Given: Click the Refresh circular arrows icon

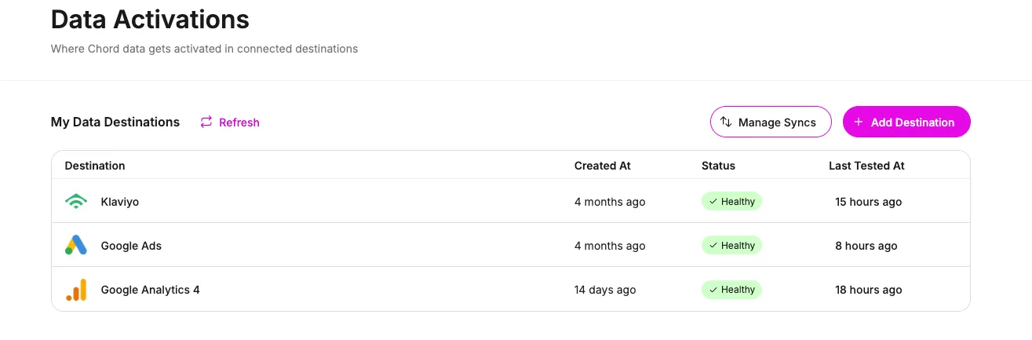Looking at the screenshot, I should (206, 122).
